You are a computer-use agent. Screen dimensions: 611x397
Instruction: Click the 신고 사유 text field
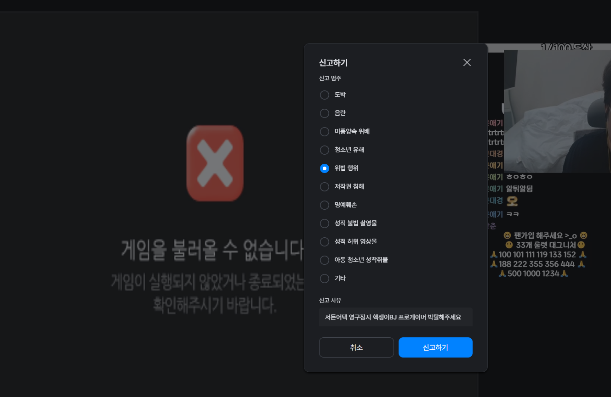(x=395, y=317)
